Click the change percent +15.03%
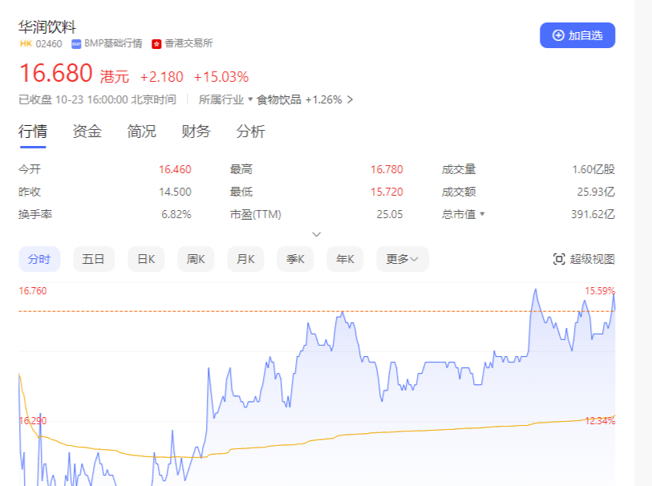 pos(221,77)
